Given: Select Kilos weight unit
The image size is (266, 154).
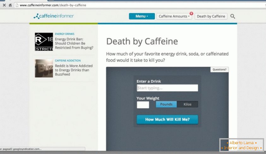Looking at the screenshot, I should [187, 104].
